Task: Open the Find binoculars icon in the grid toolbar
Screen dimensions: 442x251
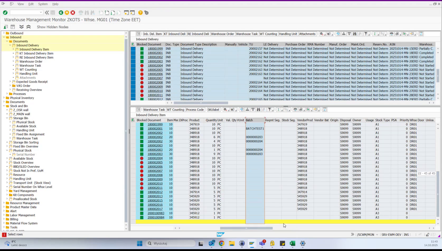Action: coord(355,34)
